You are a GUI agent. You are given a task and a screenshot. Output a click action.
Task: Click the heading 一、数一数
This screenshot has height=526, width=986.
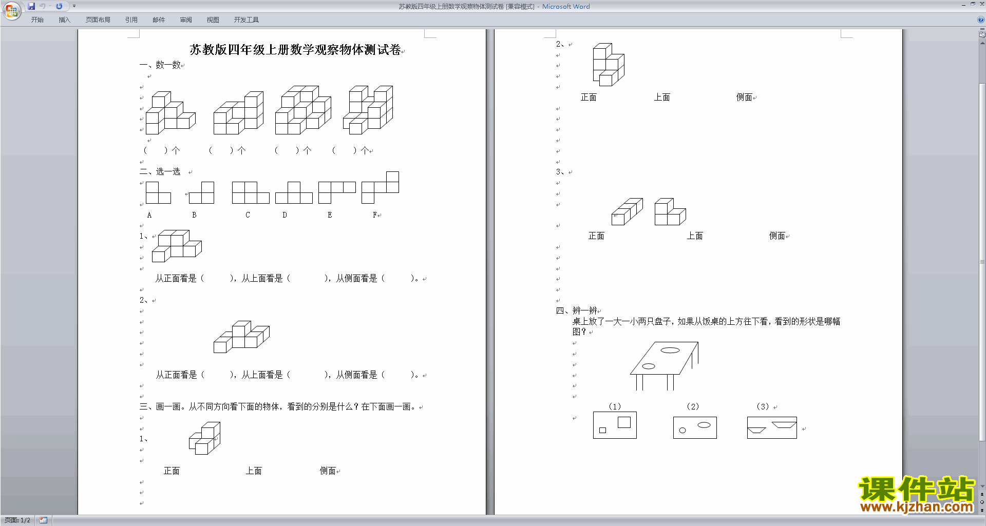click(160, 65)
